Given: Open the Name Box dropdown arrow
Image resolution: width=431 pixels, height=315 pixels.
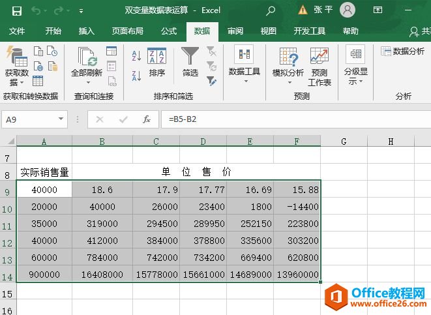Looking at the screenshot, I should coord(61,119).
